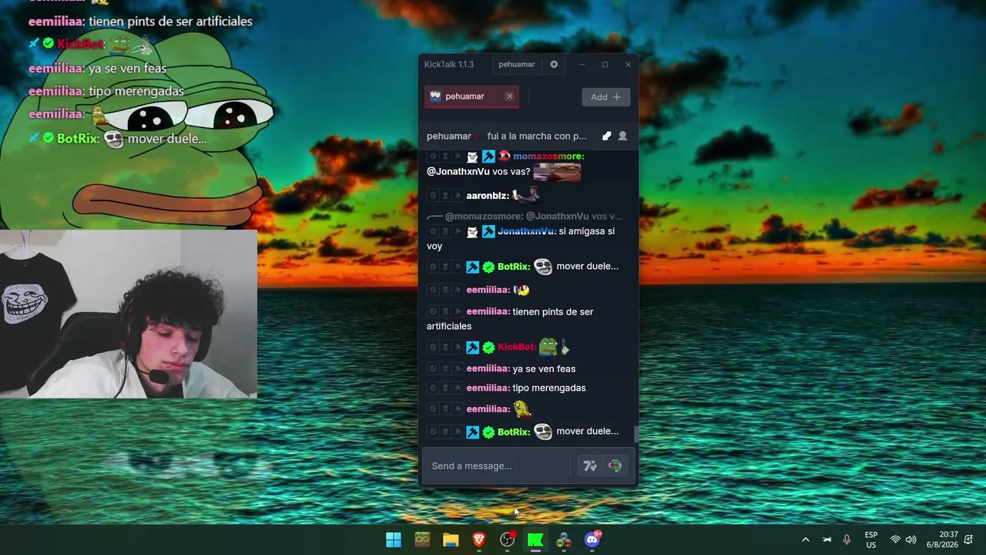
Task: Open Brave browser from the taskbar
Action: [479, 540]
